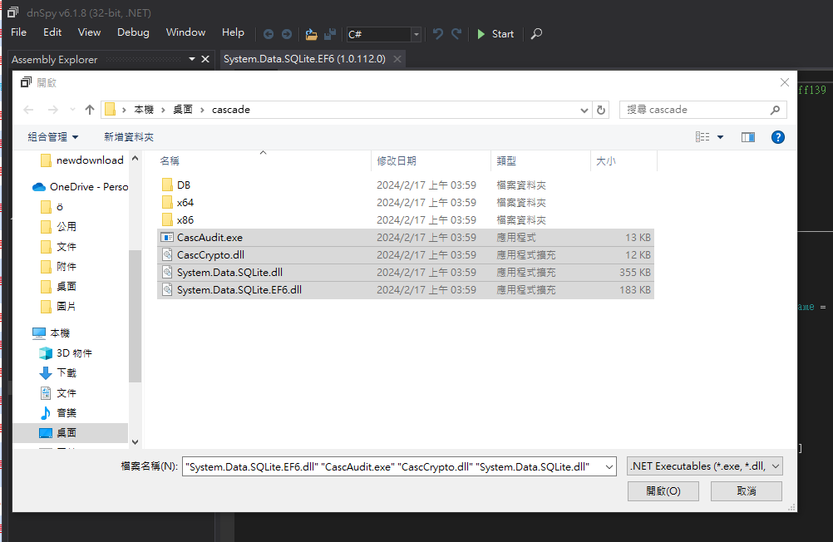Open View menu in dnSpy
Screen dimensions: 833x542
tap(89, 32)
